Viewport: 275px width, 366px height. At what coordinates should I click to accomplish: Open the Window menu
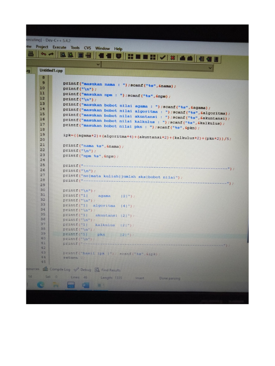coord(102,48)
